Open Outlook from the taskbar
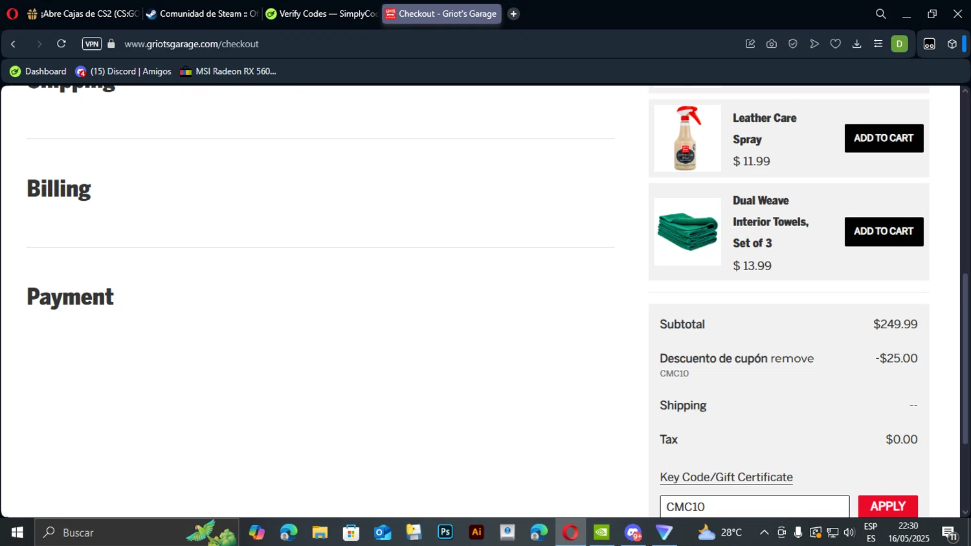The height and width of the screenshot is (546, 971). click(x=383, y=532)
